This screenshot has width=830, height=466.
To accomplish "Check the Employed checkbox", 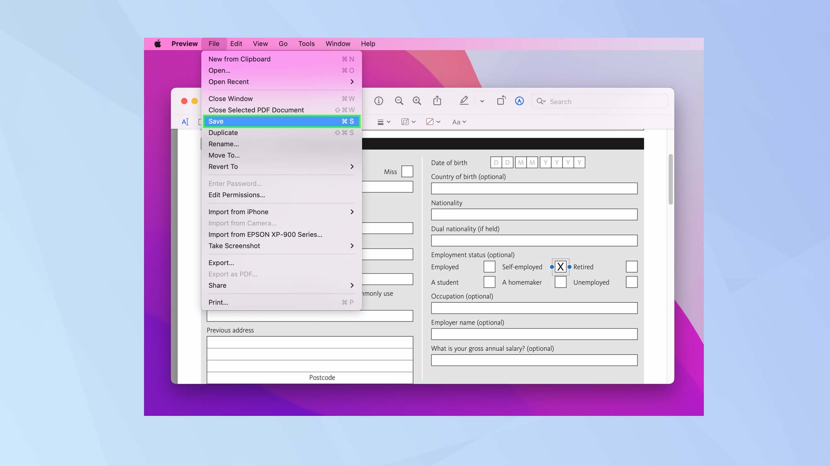I will (x=489, y=266).
